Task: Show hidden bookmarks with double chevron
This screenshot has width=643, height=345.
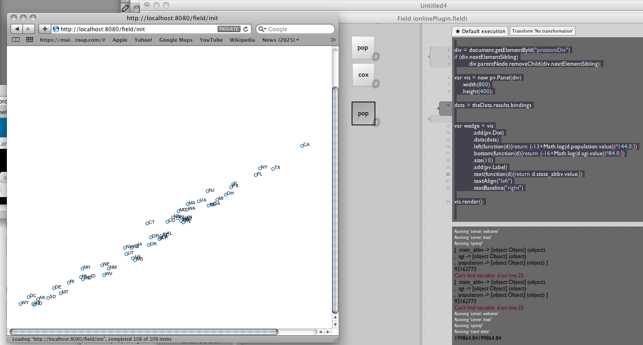Action: (x=333, y=40)
